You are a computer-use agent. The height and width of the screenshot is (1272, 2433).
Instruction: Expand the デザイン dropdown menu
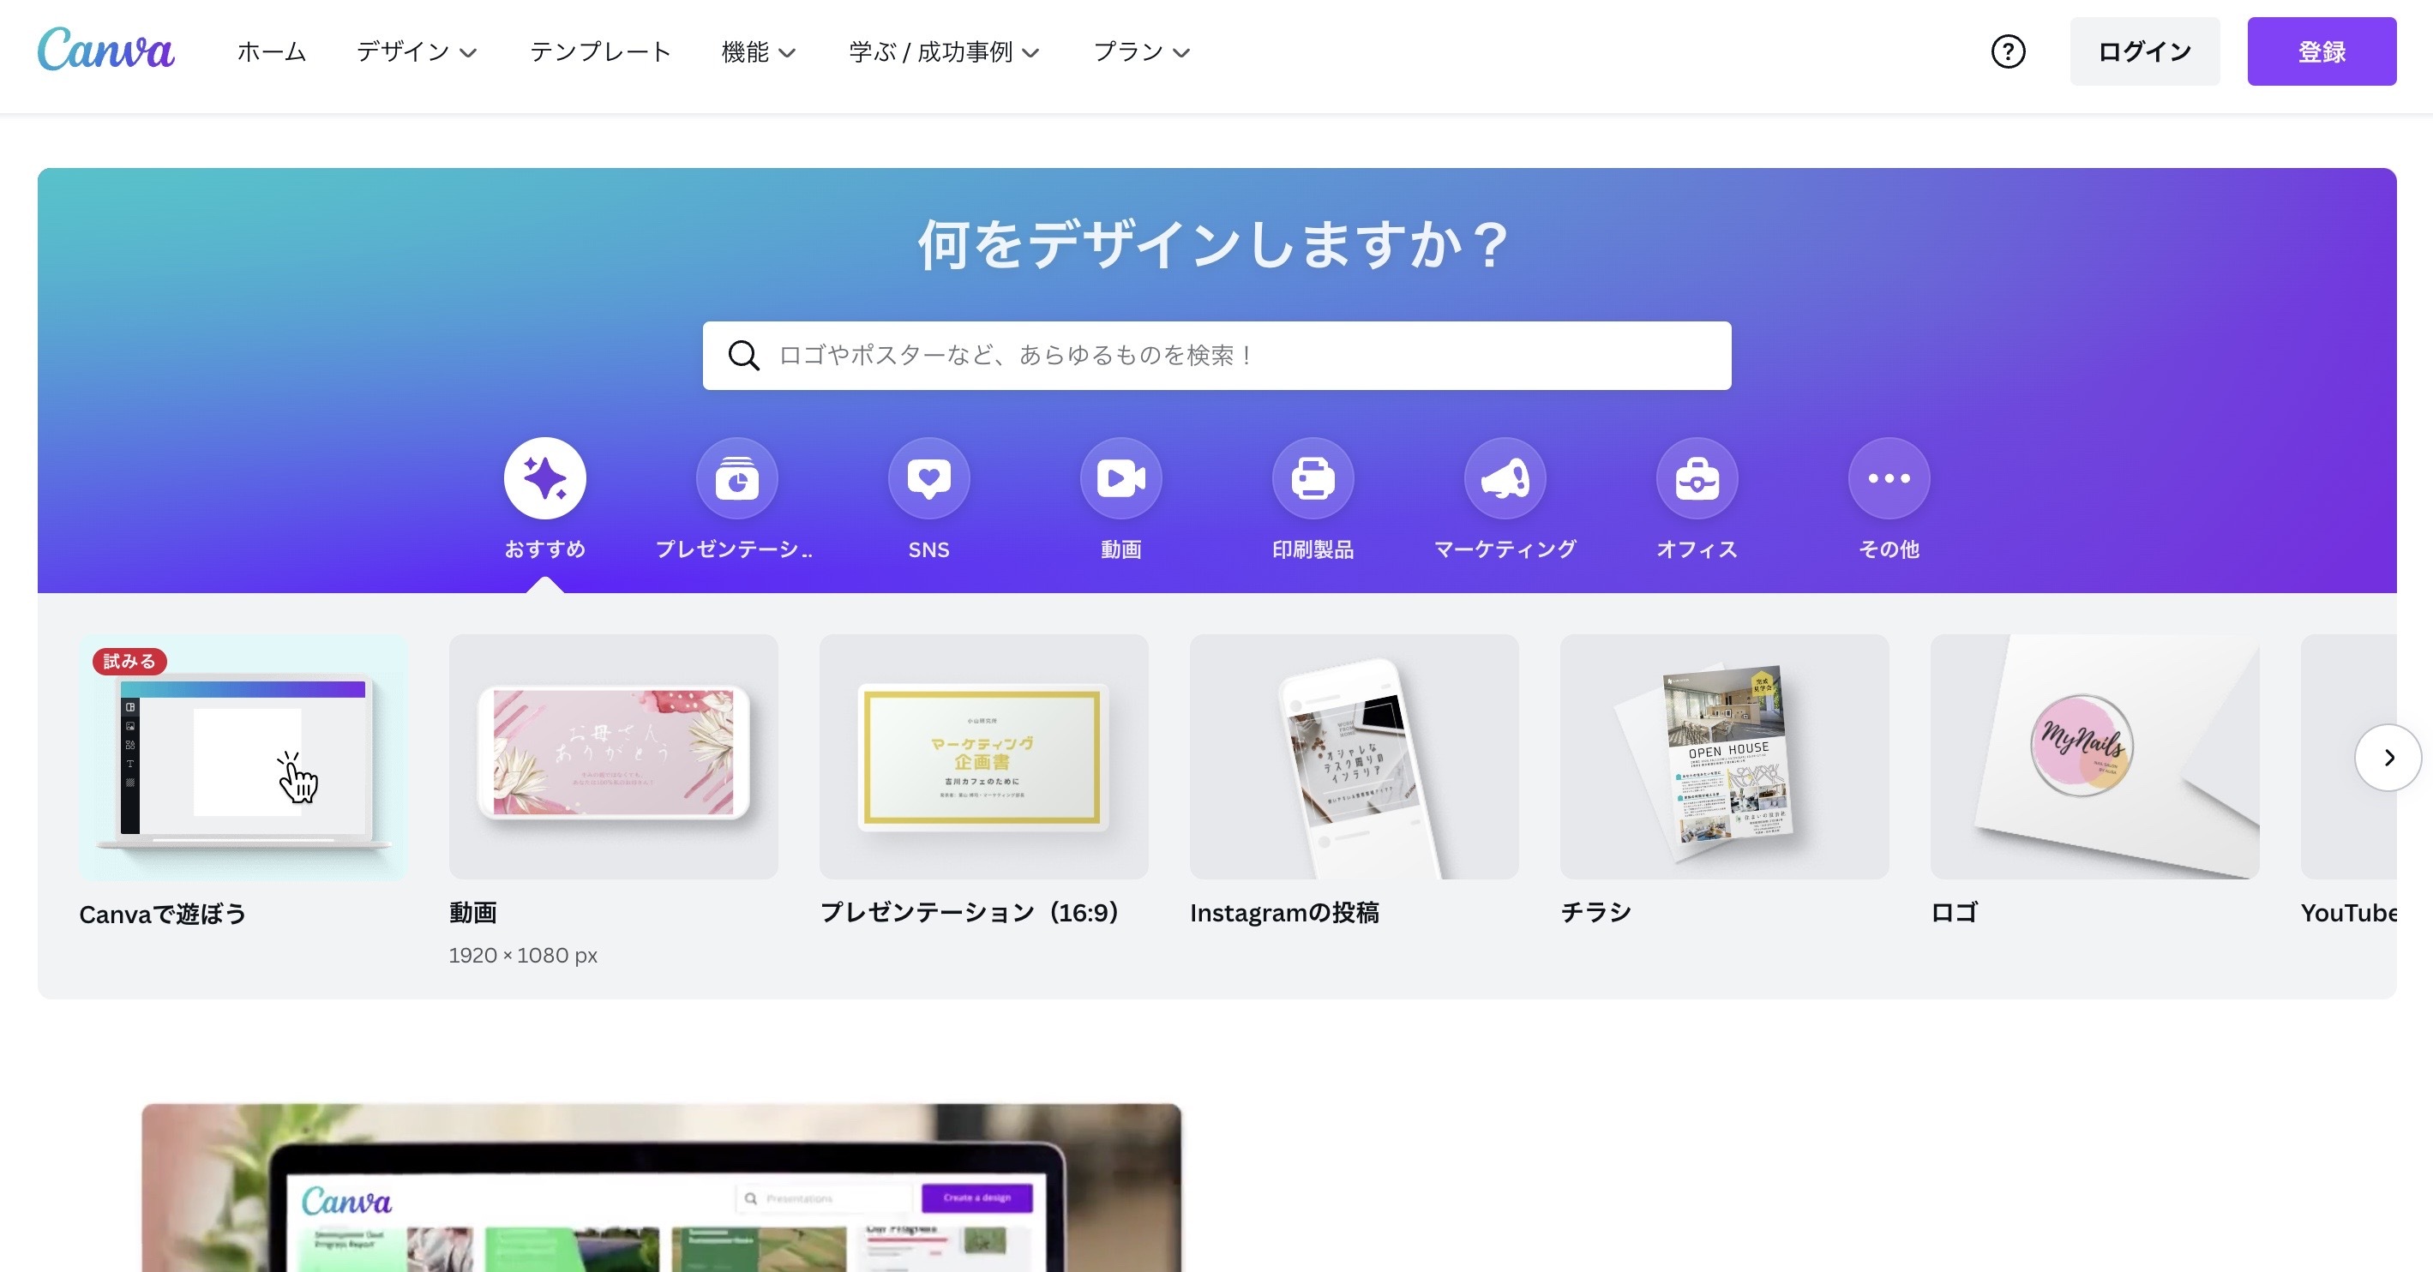pos(416,52)
